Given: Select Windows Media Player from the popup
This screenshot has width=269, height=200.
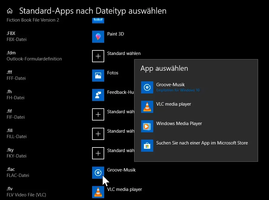Looking at the screenshot, I should point(179,124).
